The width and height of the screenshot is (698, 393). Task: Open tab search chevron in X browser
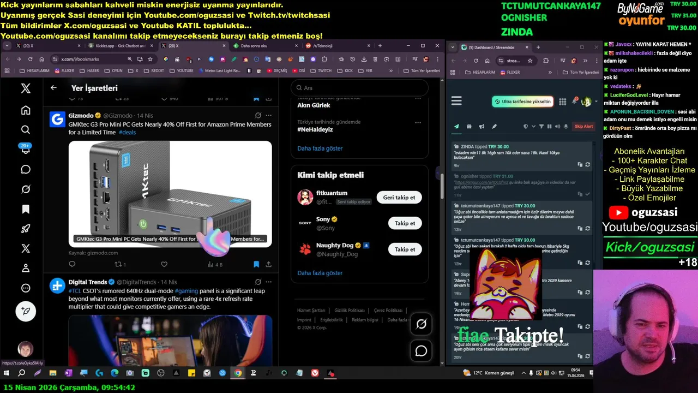pos(7,46)
